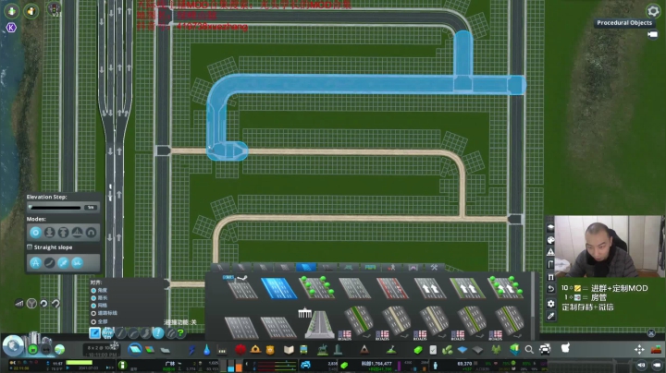Image resolution: width=666 pixels, height=373 pixels.
Task: Click the purple K icon
Action: [x=11, y=28]
